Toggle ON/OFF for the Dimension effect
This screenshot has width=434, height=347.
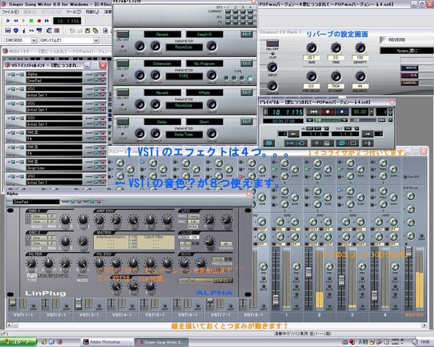pyautogui.click(x=122, y=63)
